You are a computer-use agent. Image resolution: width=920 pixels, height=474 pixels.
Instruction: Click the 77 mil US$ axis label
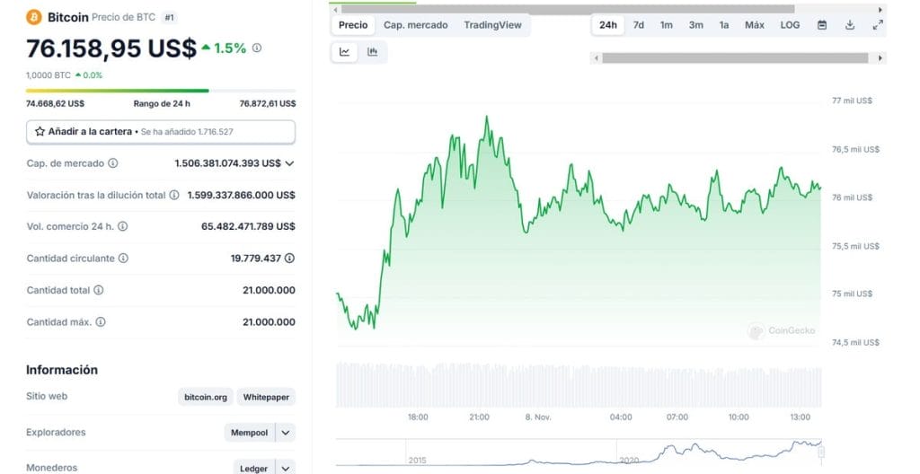[852, 101]
